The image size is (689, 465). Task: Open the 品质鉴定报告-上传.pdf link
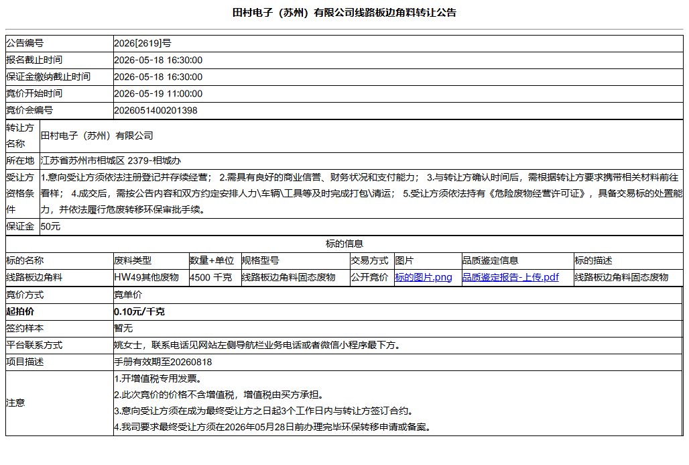click(x=510, y=278)
